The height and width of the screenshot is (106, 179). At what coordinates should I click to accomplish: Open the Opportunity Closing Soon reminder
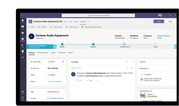click(x=157, y=79)
